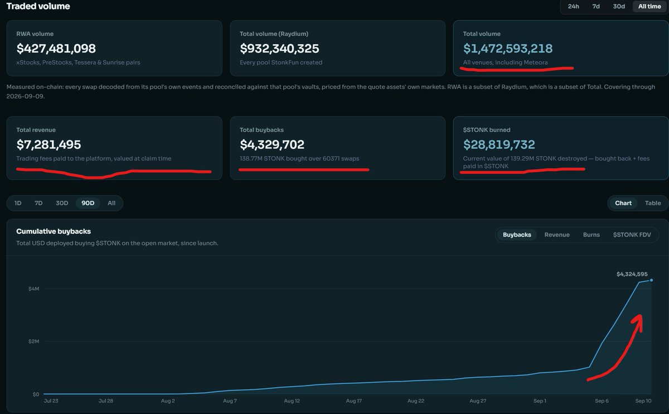Click the Cumulative buybacks chart title
The image size is (669, 414).
click(54, 231)
